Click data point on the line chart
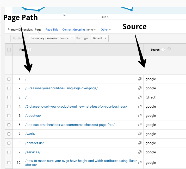The image size is (186, 169). (39, 10)
